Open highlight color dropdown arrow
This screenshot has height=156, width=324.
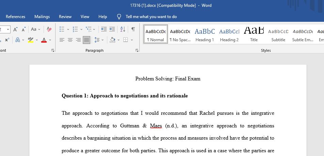(37, 40)
